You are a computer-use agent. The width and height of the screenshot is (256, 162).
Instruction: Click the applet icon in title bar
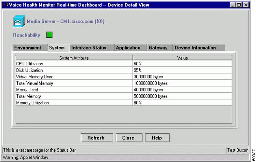[x=6, y=5]
